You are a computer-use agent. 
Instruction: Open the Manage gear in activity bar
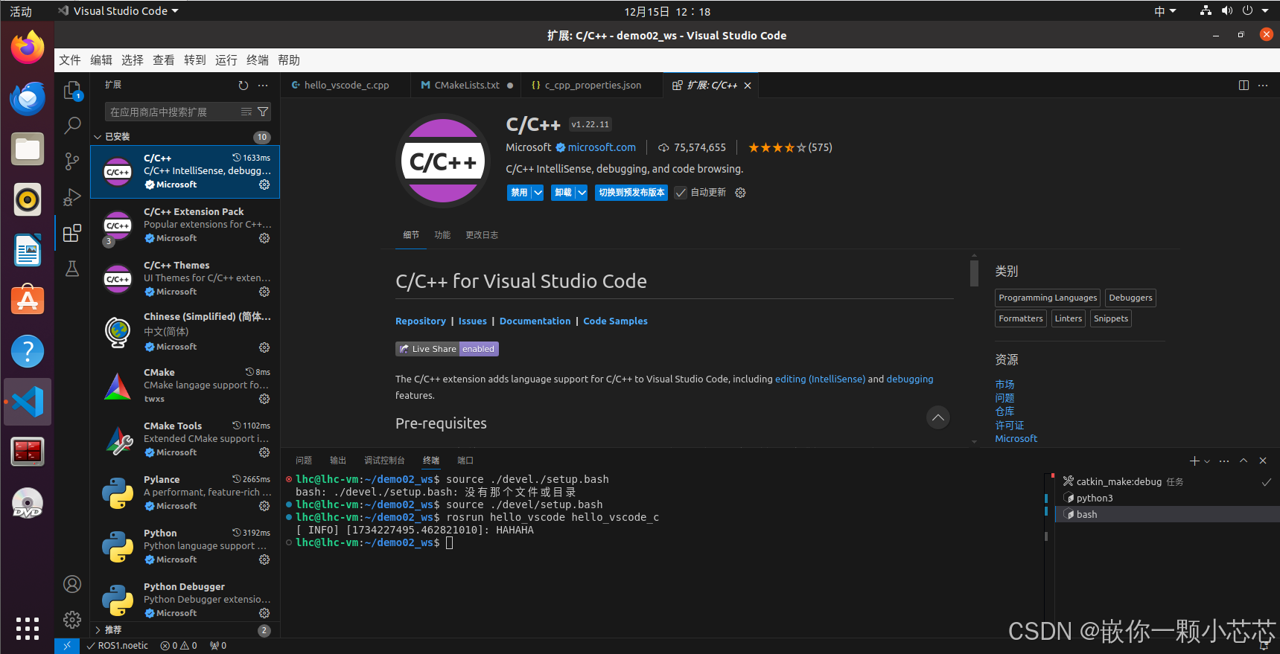coord(72,619)
